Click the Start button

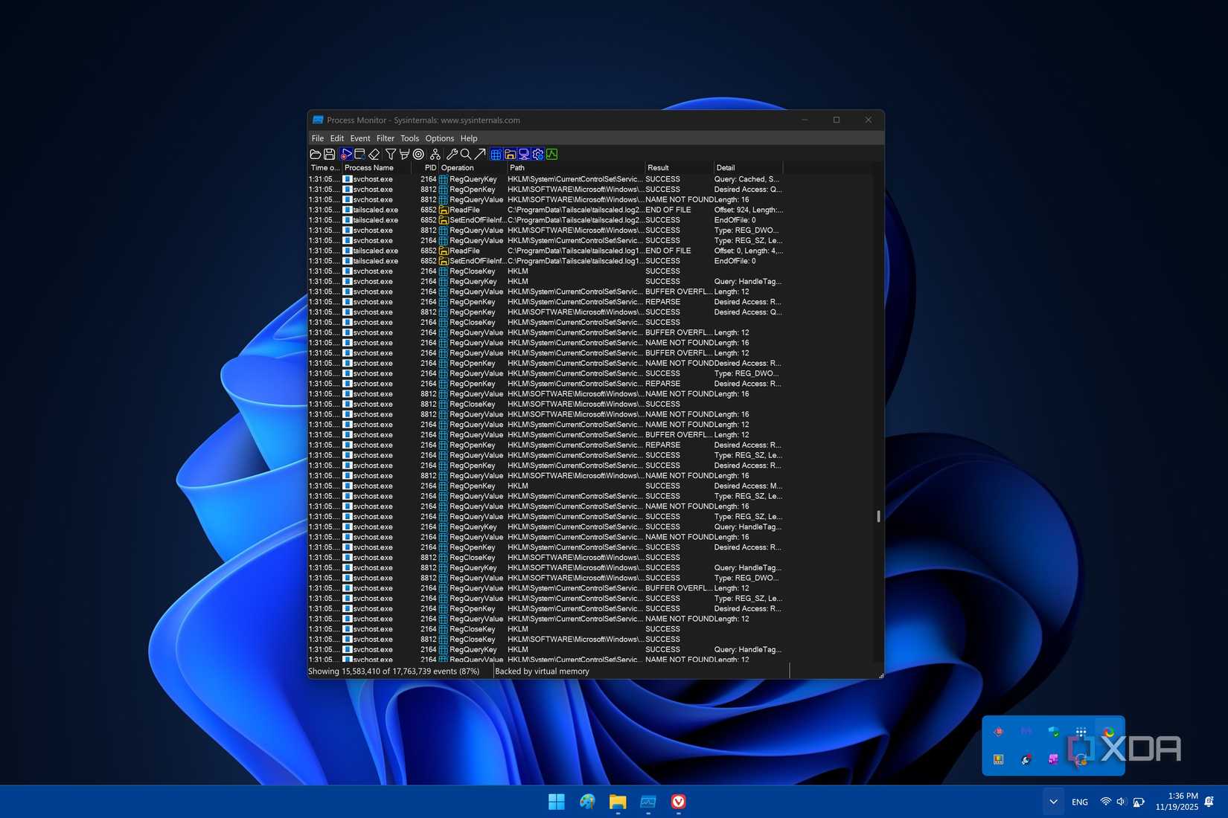pos(556,802)
